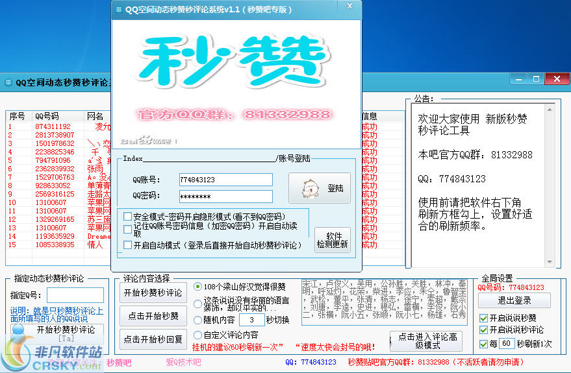This screenshot has width=571, height=373.
Task: Select row with QQ 794791096
Action: [58, 160]
